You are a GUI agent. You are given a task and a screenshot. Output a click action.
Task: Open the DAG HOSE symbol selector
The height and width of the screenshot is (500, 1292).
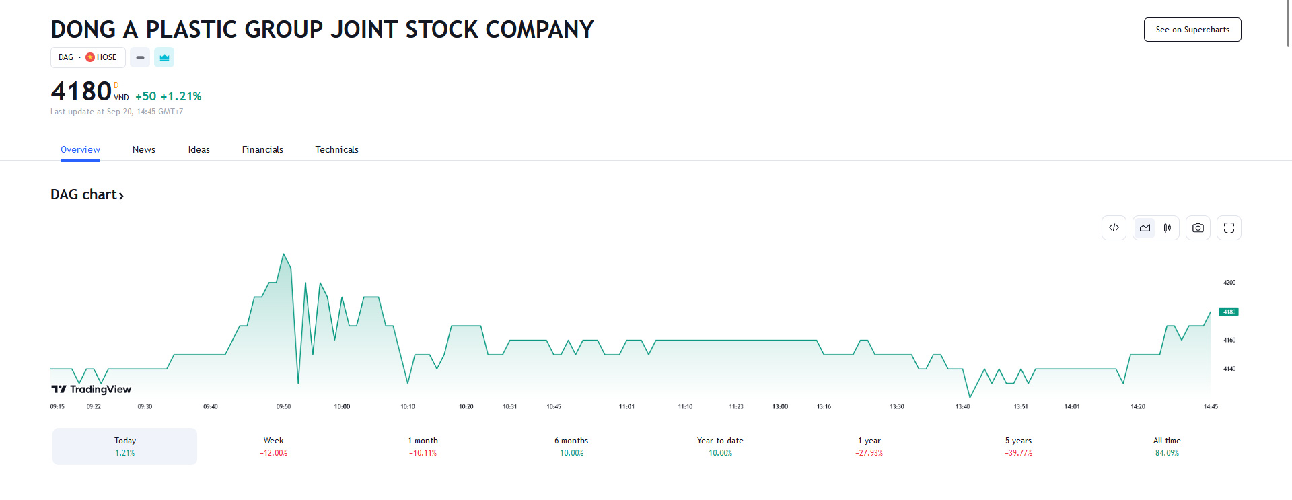coord(87,57)
